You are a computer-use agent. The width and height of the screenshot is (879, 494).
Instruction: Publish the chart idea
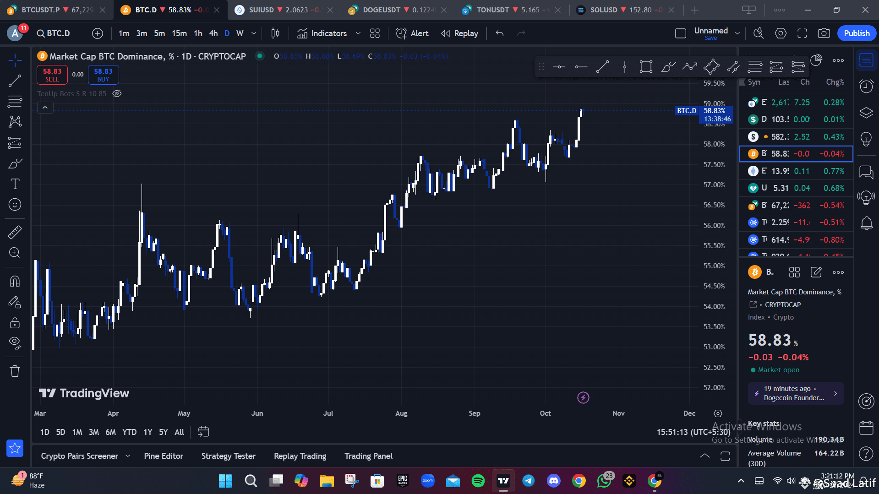(x=857, y=33)
